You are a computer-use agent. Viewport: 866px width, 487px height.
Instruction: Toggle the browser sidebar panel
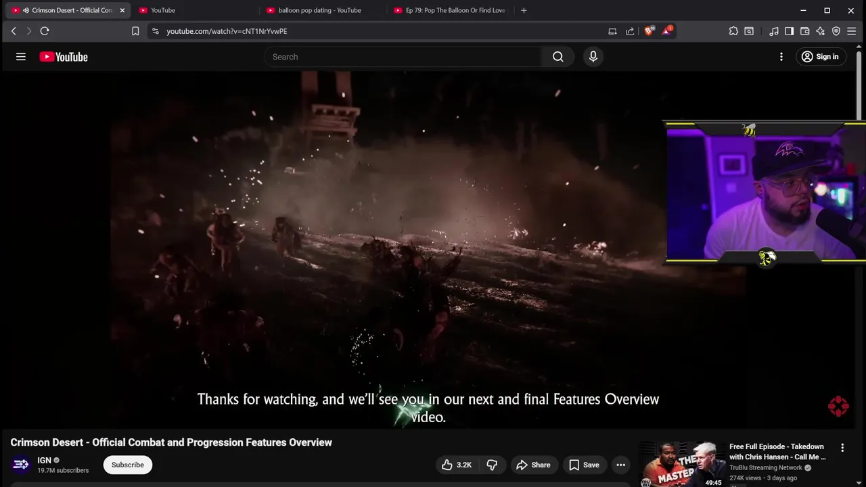coord(789,31)
